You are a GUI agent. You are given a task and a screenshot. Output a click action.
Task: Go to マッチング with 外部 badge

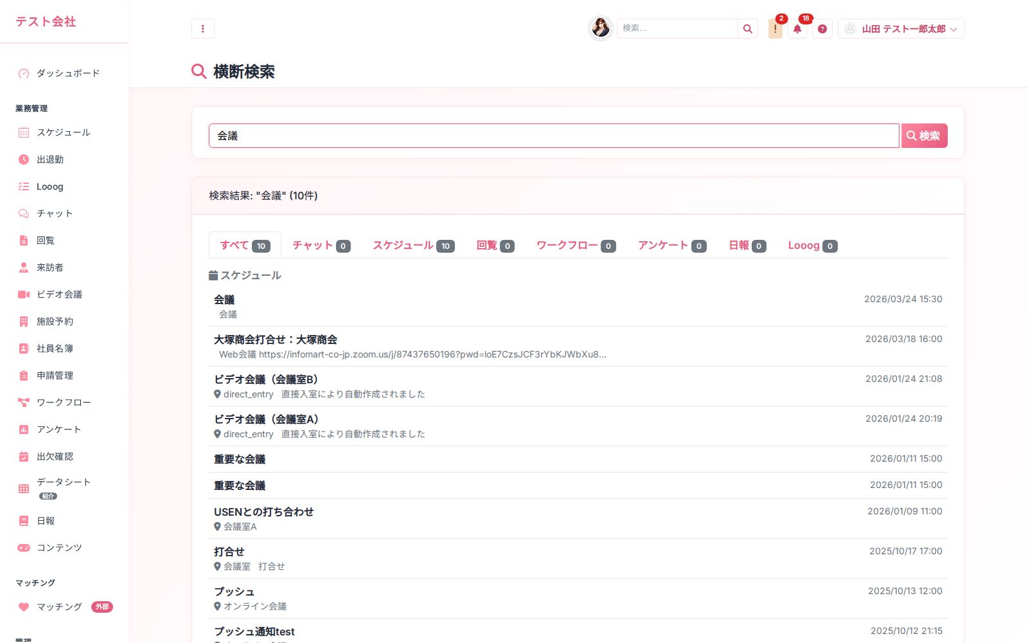(64, 607)
